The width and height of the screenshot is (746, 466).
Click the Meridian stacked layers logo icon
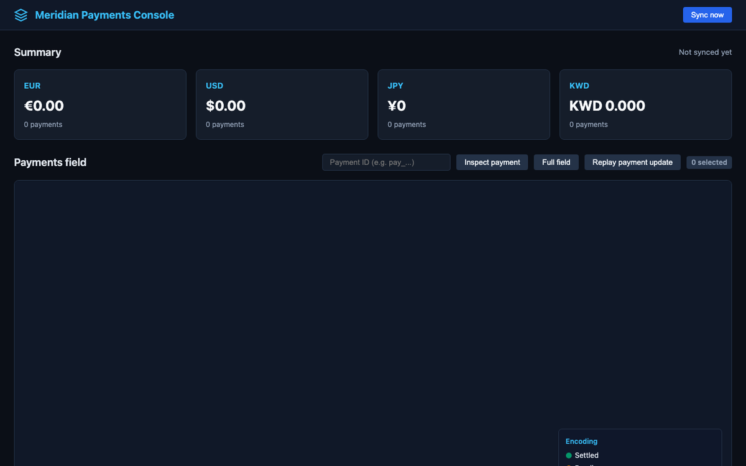(x=21, y=15)
